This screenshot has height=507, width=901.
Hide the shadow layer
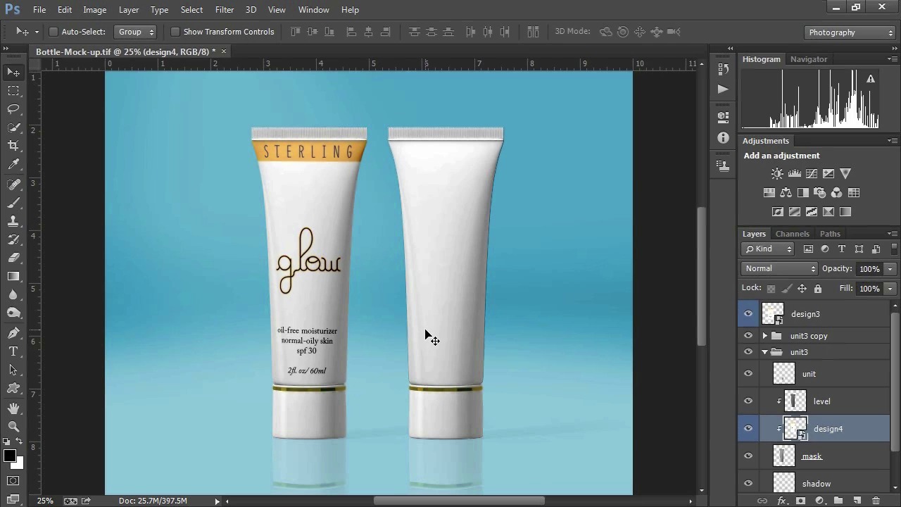coord(748,484)
